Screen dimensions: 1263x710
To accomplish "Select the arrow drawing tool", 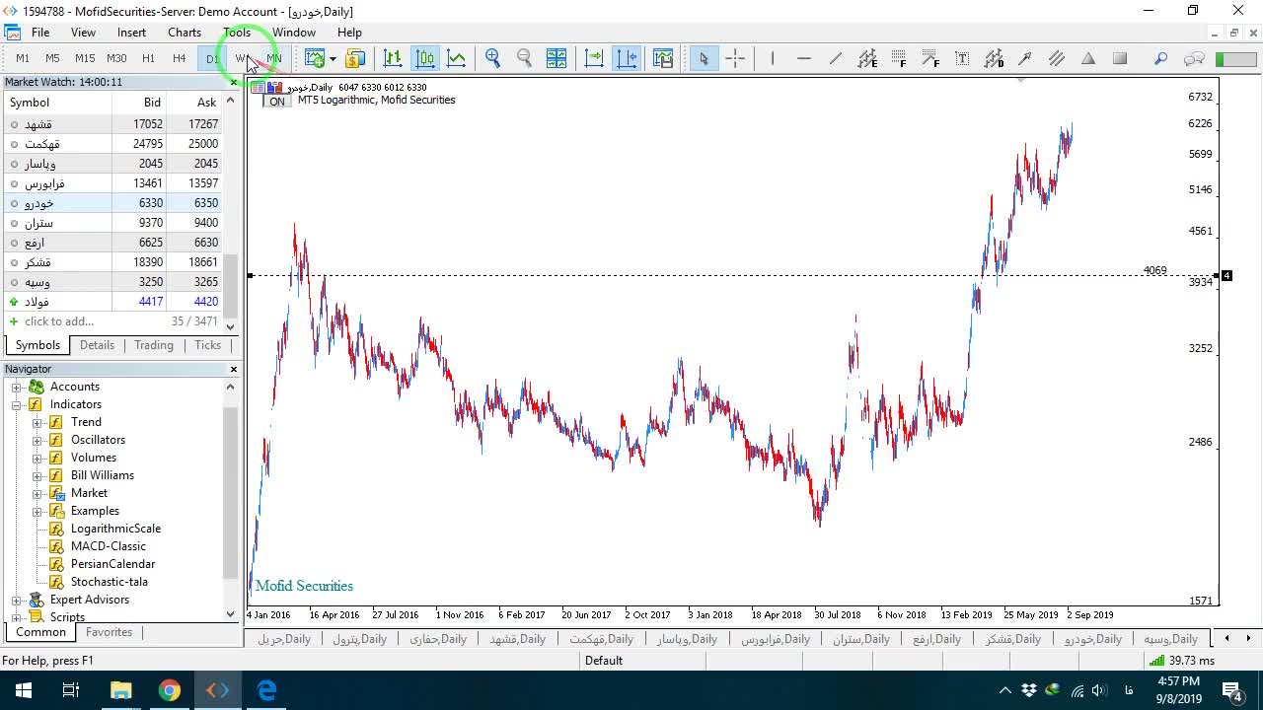I will pyautogui.click(x=1025, y=58).
